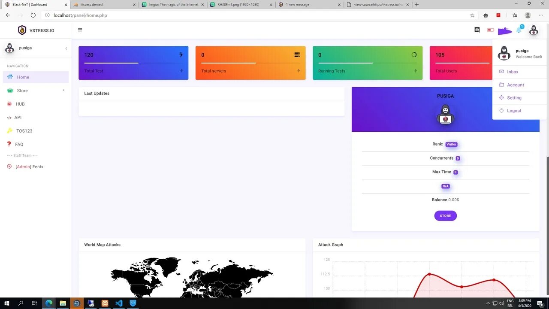Image resolution: width=549 pixels, height=309 pixels.
Task: Click the VSTRESS.IO shield logo
Action: (22, 30)
